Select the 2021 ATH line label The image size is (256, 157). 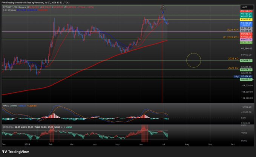(233, 30)
